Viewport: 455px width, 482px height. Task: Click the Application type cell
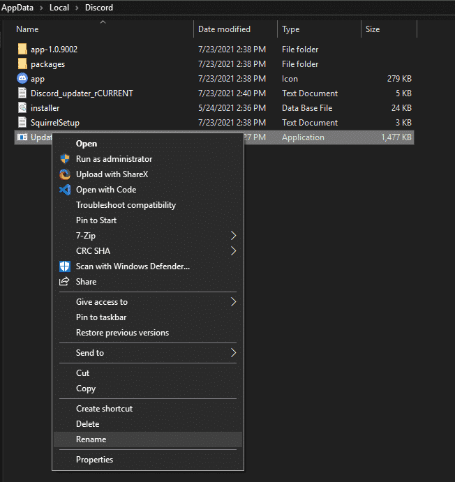click(x=303, y=137)
